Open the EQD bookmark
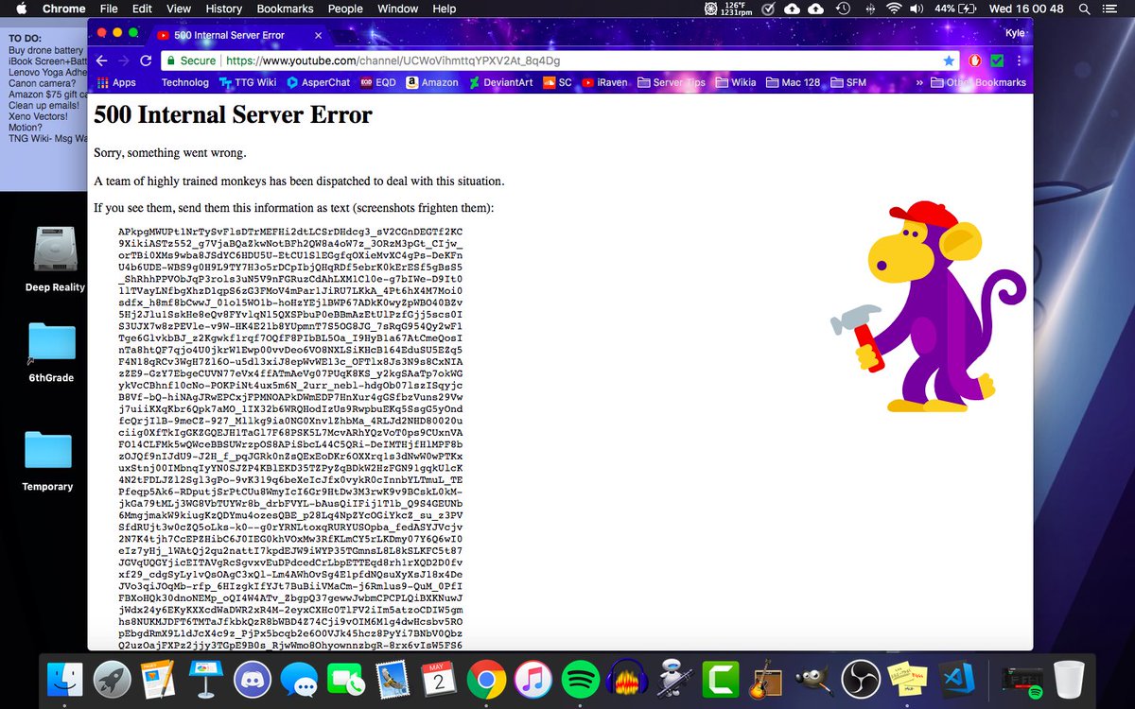Viewport: 1135px width, 709px height. [x=378, y=82]
